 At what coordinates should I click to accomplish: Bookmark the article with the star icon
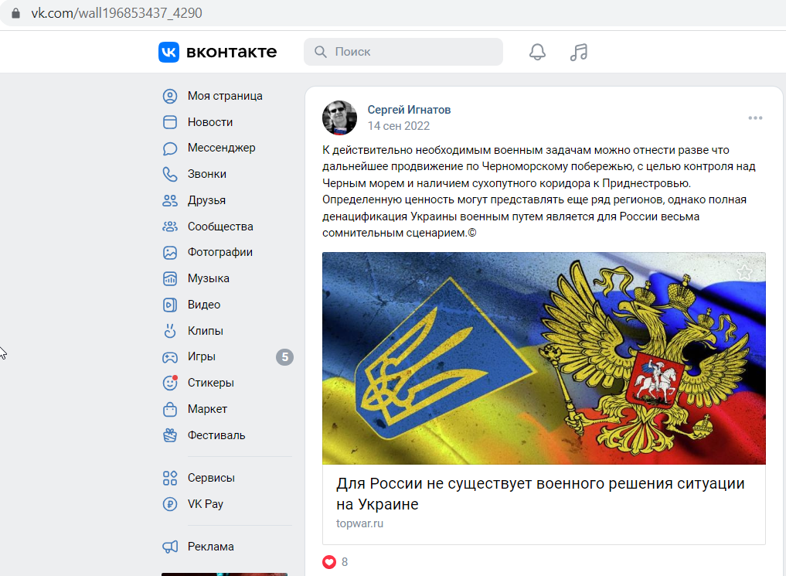coord(744,272)
